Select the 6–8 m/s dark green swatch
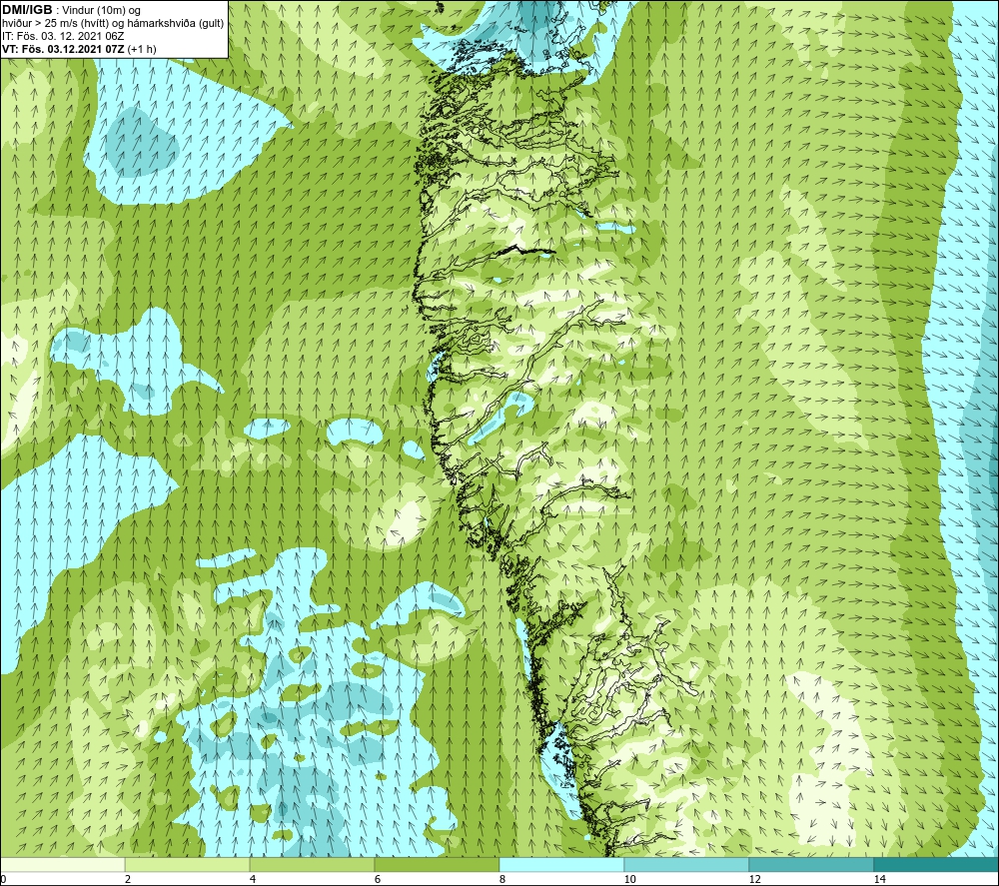Viewport: 999px width, 886px height. pos(438,864)
